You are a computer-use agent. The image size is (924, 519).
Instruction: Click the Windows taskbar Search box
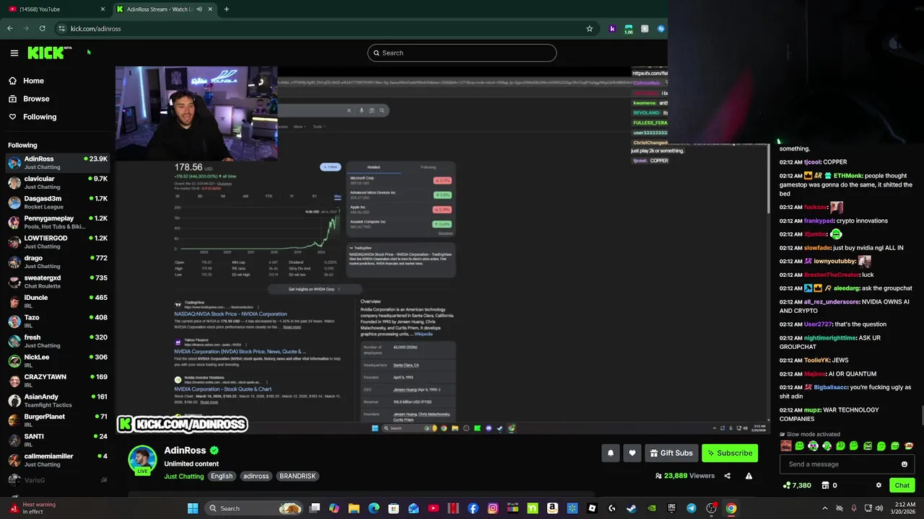pos(253,508)
